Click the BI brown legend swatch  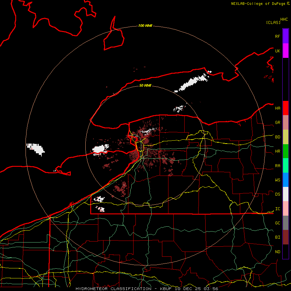(286, 237)
